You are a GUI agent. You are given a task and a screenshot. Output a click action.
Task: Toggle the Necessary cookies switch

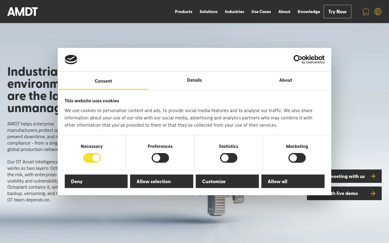tap(92, 158)
